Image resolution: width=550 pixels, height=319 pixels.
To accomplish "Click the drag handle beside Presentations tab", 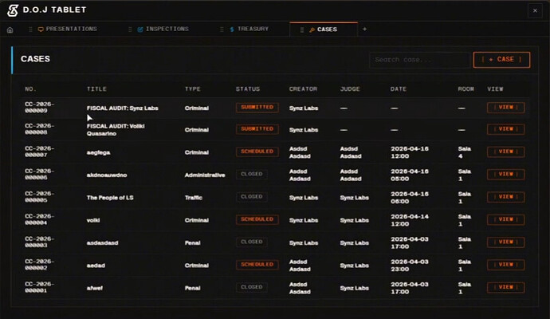I will tap(30, 30).
